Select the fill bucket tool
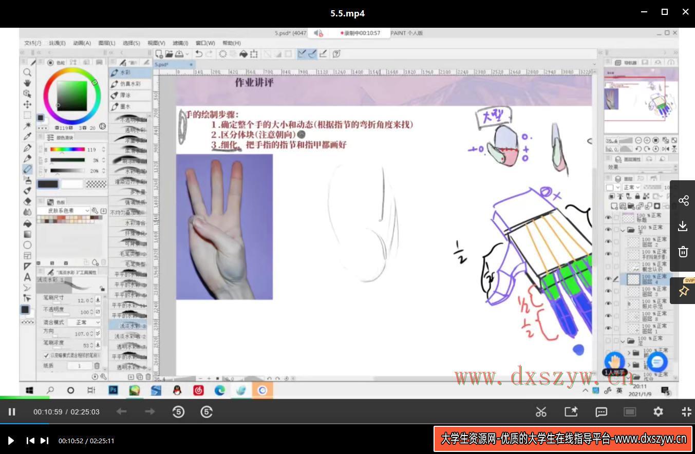 [27, 223]
